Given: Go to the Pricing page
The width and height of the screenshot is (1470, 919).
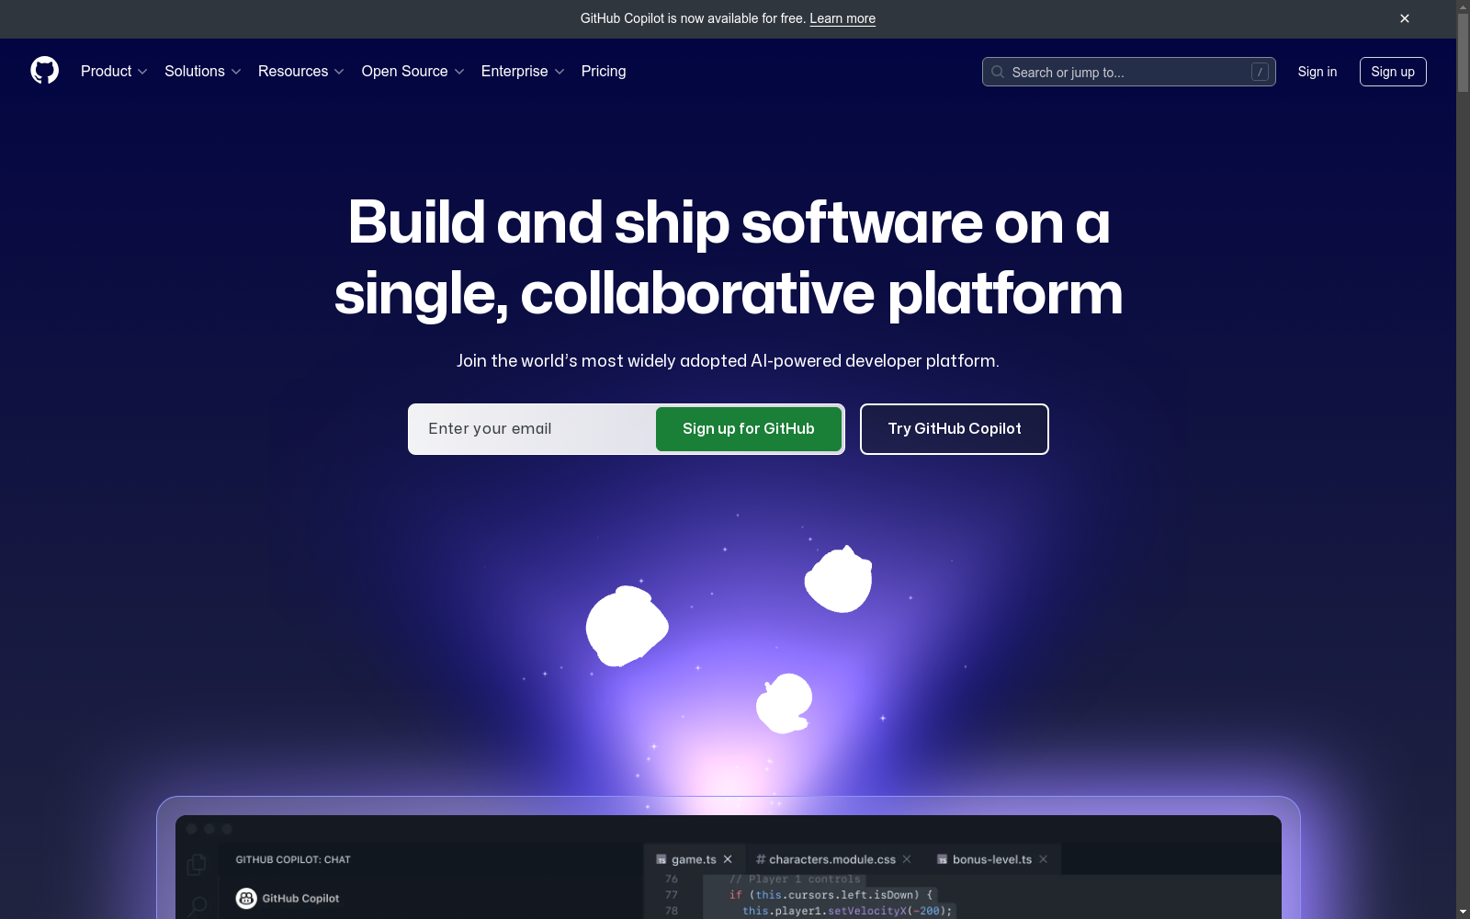Looking at the screenshot, I should point(604,71).
